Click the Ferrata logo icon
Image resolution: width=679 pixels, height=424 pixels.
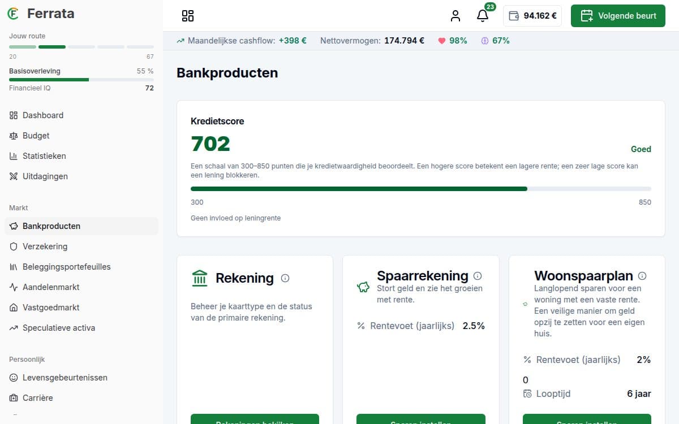(x=14, y=14)
